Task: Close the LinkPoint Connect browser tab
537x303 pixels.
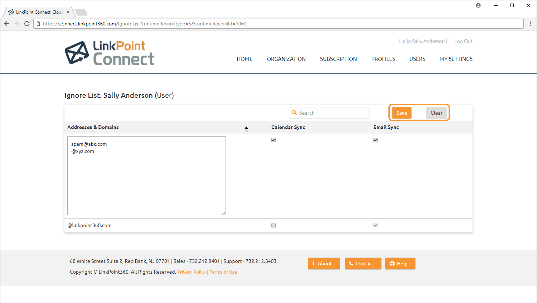Action: (68, 12)
